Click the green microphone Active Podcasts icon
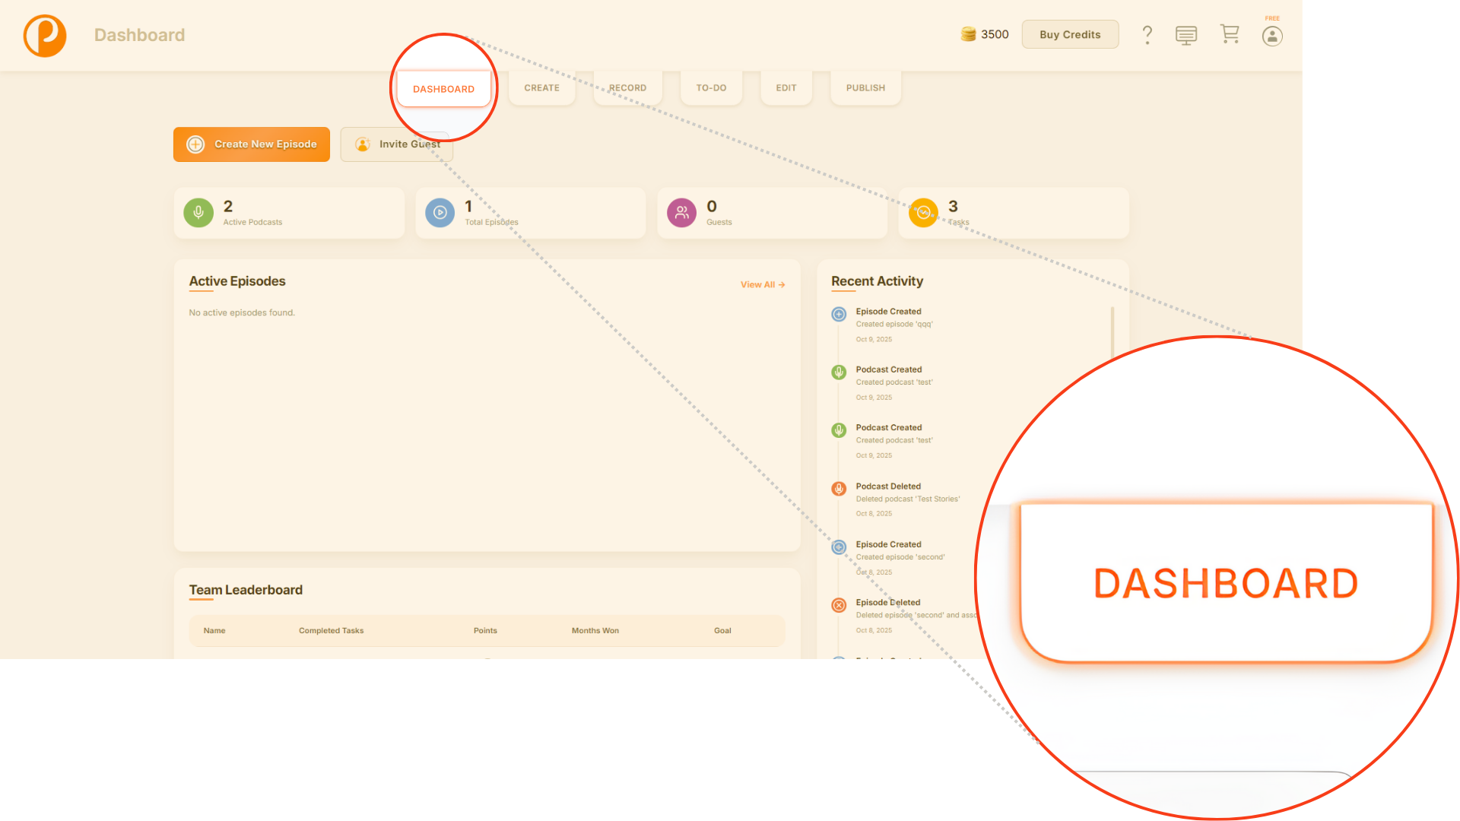Viewport: 1460px width, 821px height. (x=198, y=213)
